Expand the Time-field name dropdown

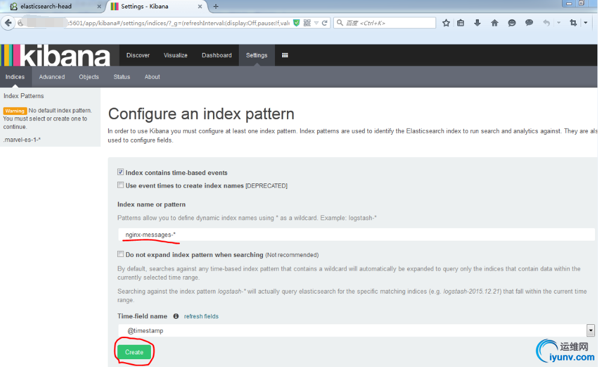point(590,330)
